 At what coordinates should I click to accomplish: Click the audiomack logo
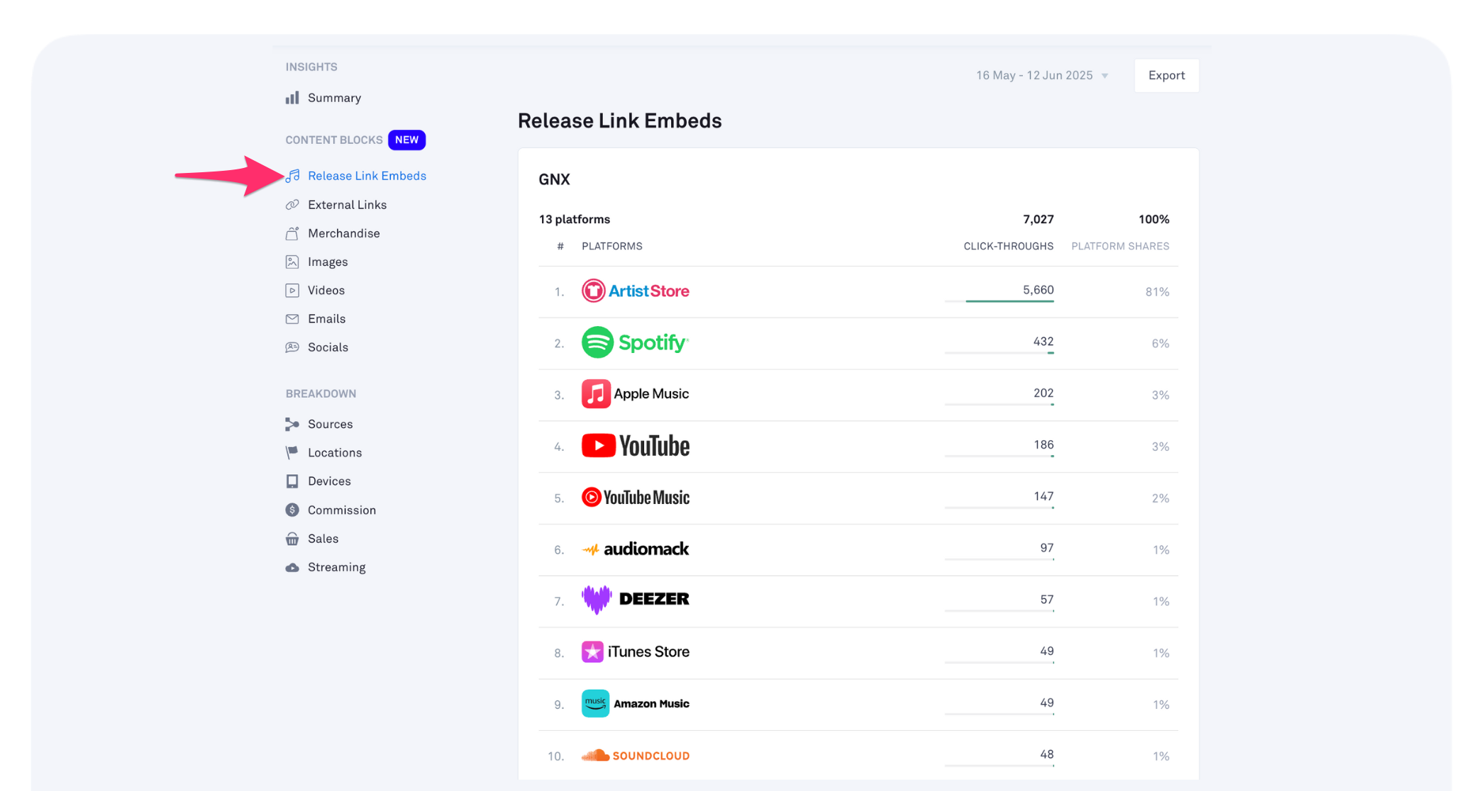pyautogui.click(x=636, y=549)
